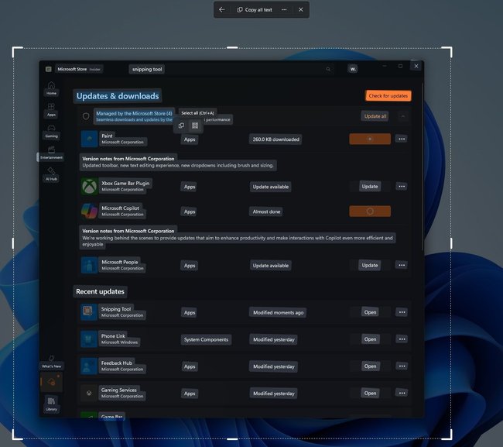Image resolution: width=503 pixels, height=447 pixels.
Task: Close the Snipping Tool text actions toolbar
Action: 300,9
